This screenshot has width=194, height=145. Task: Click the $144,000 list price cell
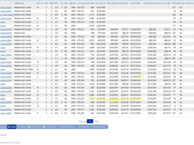point(101,102)
